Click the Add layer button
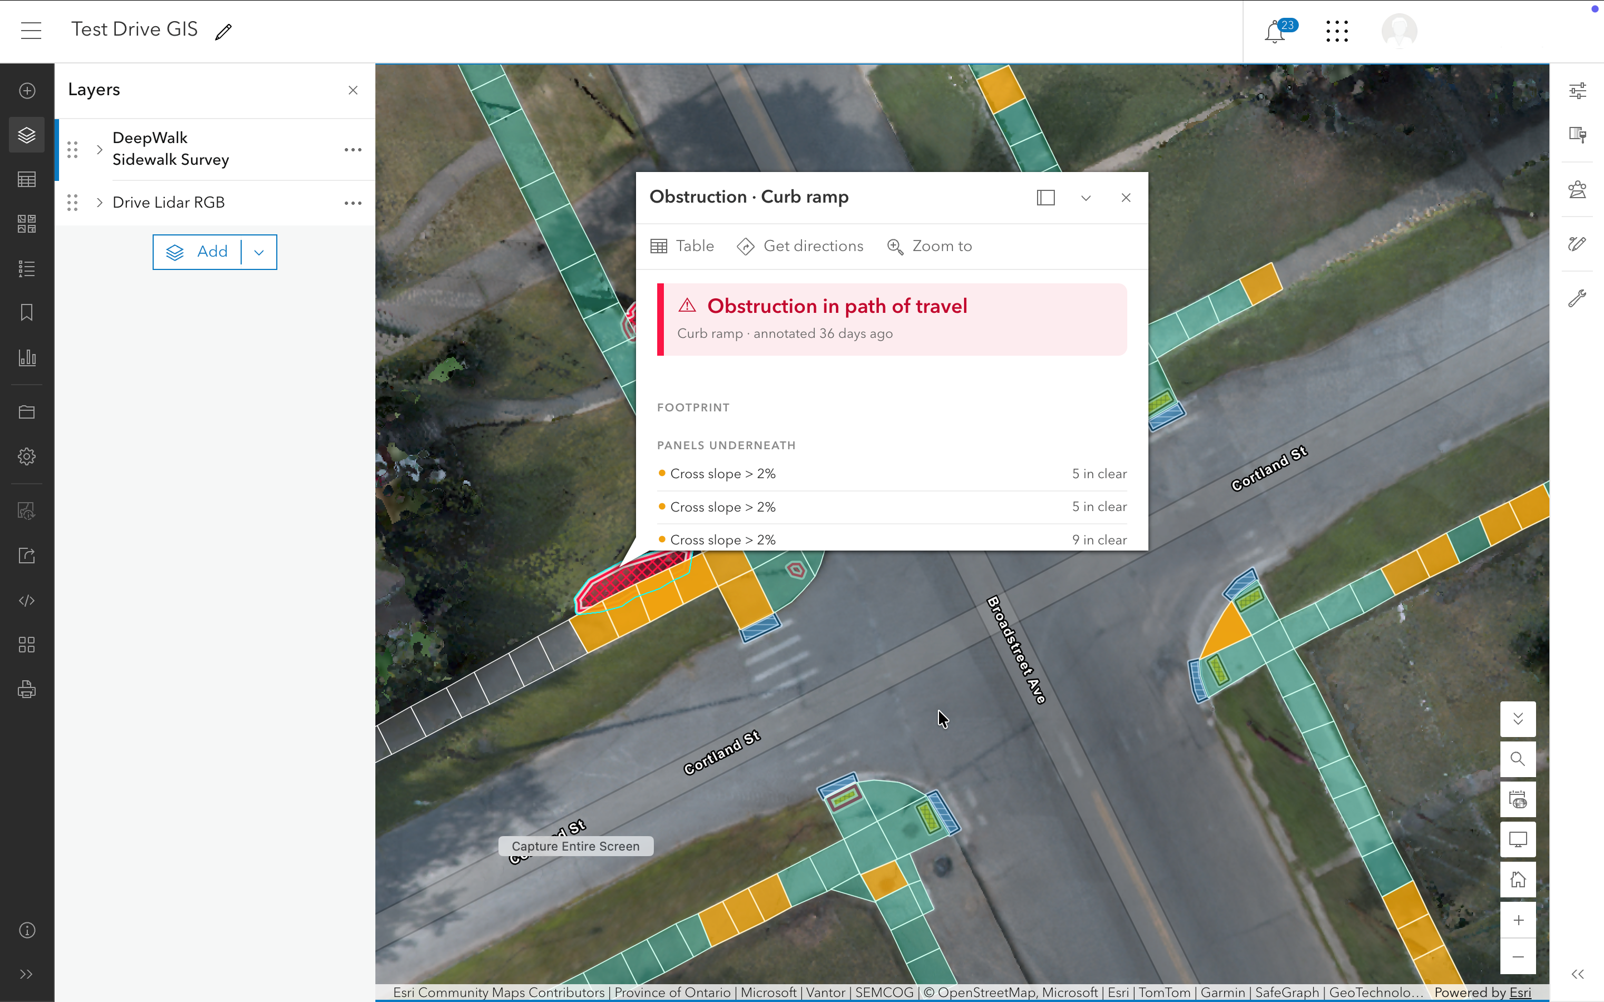 198,253
